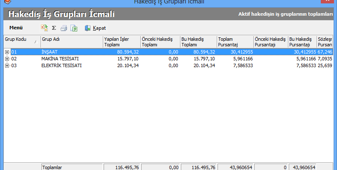Click the expand-all groups toolbar icon
The height and width of the screenshot is (170, 337).
(x=44, y=28)
